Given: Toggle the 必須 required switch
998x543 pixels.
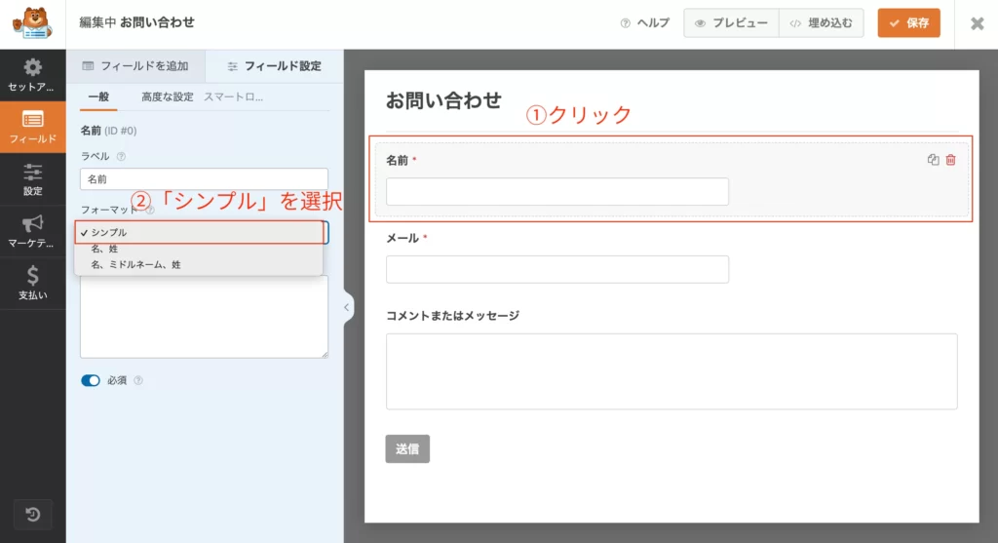Looking at the screenshot, I should [x=91, y=380].
